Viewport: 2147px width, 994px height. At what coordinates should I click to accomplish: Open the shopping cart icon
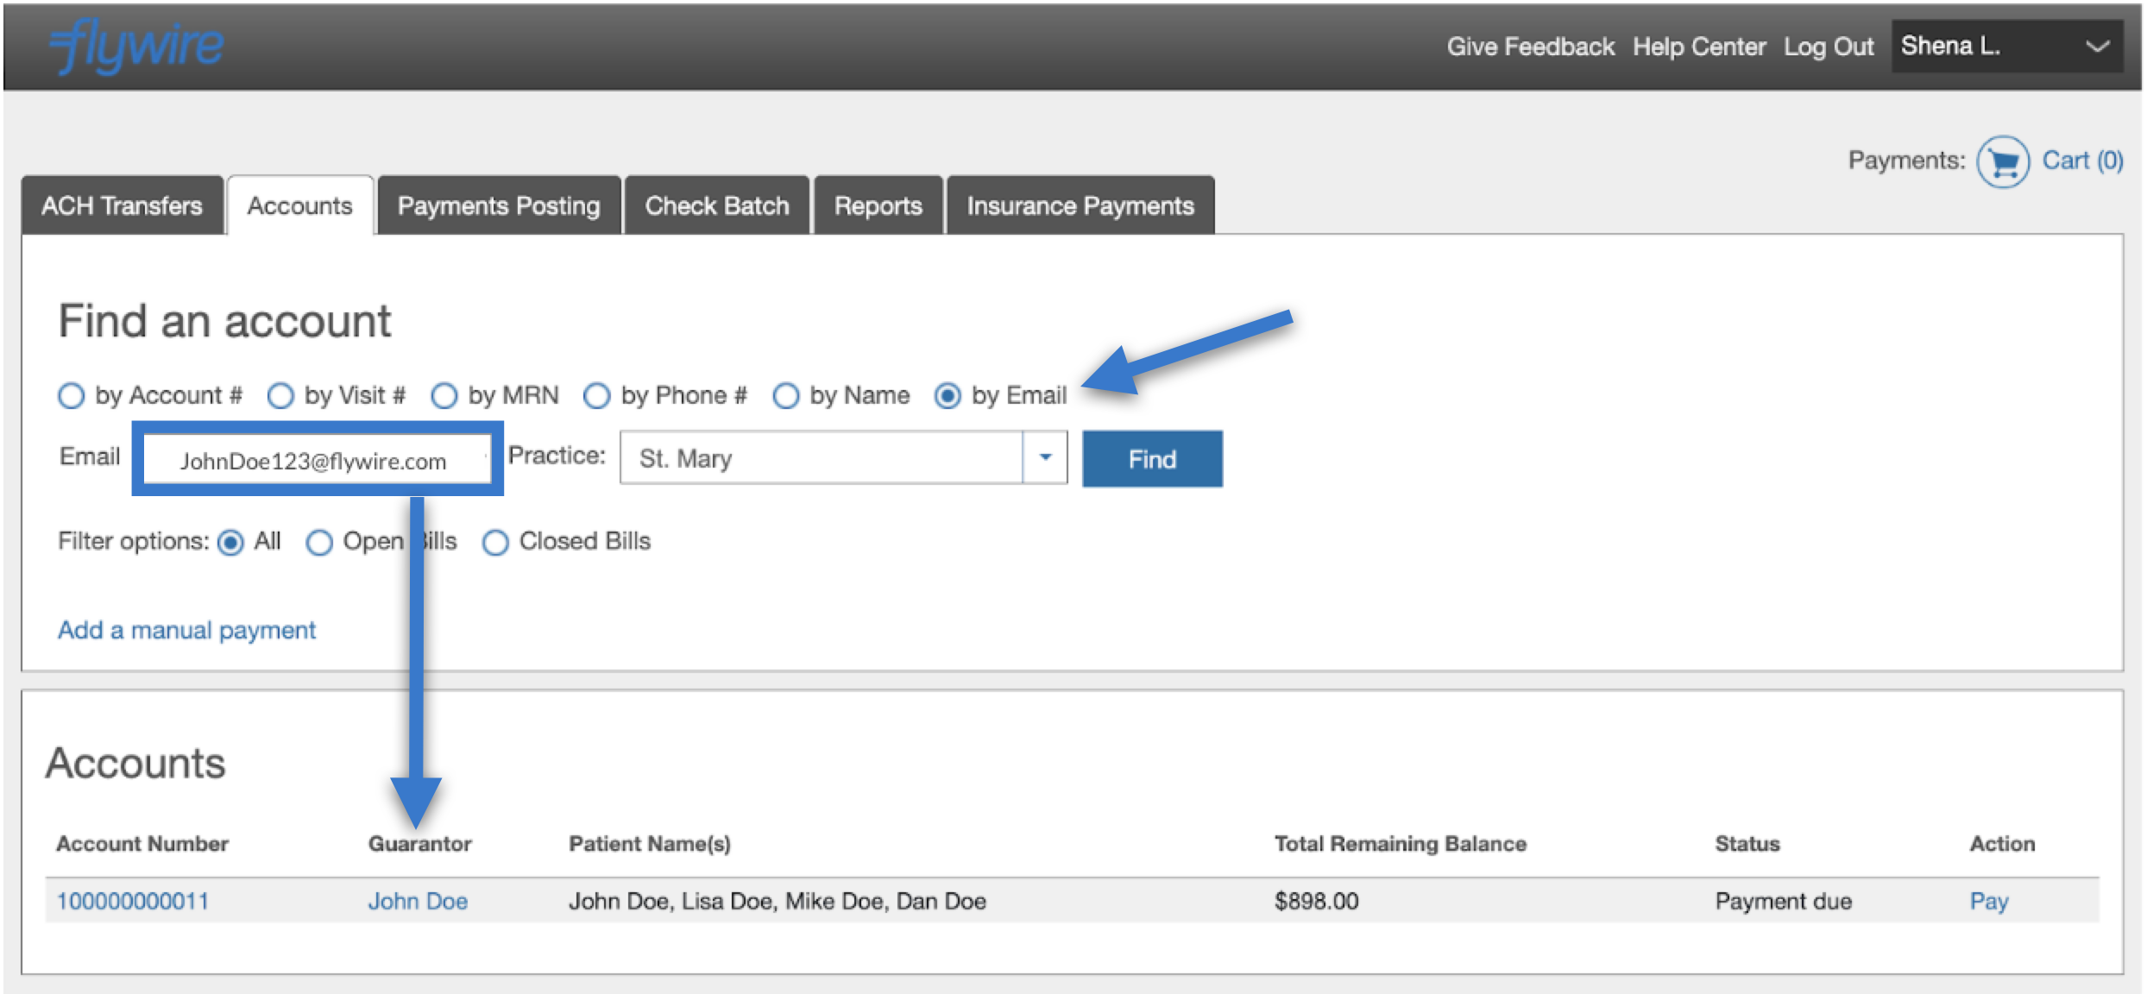point(2002,161)
